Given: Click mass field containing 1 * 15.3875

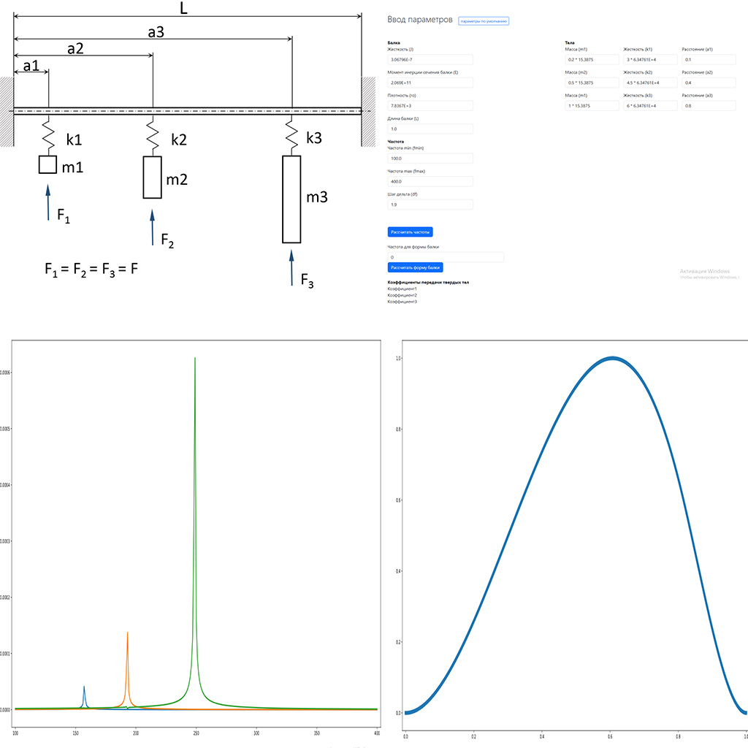Looking at the screenshot, I should [592, 106].
